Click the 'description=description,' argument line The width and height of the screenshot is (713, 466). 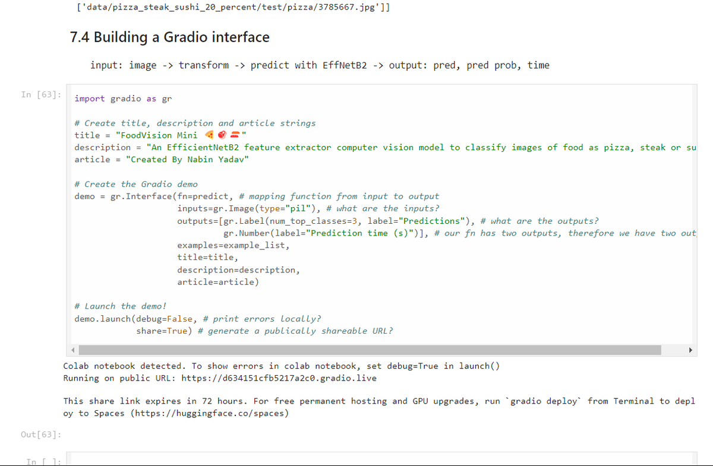pos(238,270)
